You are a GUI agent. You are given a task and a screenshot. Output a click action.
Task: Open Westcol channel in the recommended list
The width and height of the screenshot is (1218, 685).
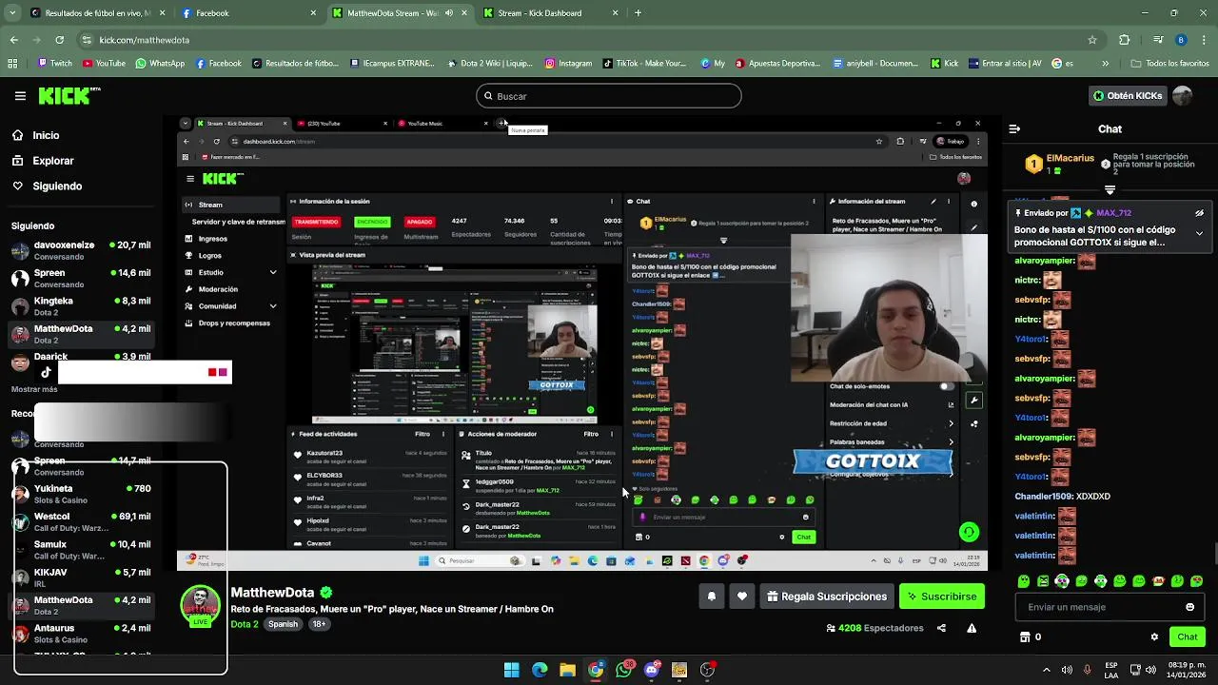tap(81, 521)
